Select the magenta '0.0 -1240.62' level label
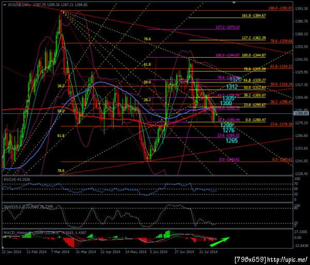Screen dimensions: 310x265 tap(229, 159)
